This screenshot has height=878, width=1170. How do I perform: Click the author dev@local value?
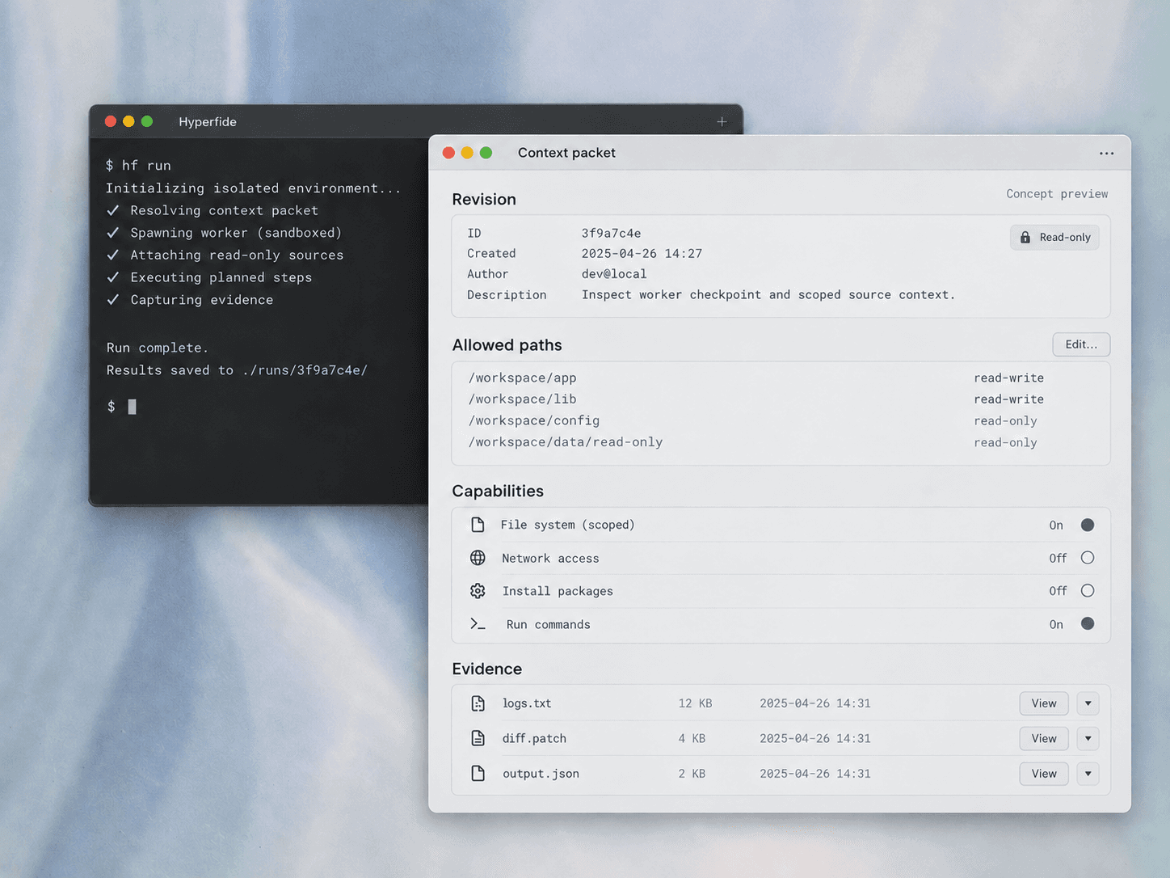tap(614, 274)
